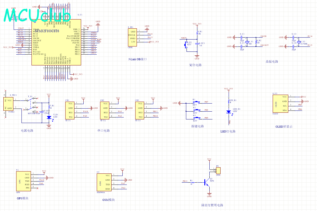Click the 'GPS模块' section label
Image resolution: width=317 pixels, height=211 pixels.
click(x=23, y=198)
